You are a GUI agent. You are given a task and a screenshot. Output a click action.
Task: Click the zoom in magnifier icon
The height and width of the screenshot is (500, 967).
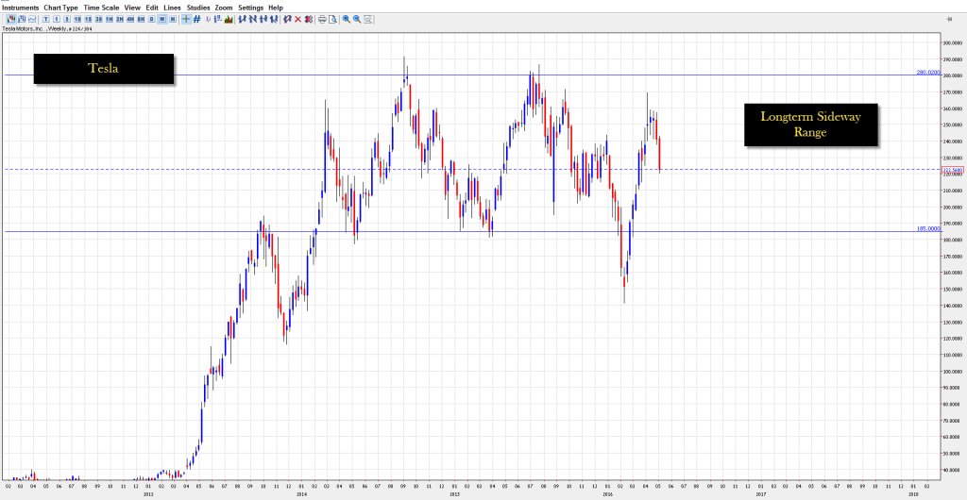pos(346,19)
